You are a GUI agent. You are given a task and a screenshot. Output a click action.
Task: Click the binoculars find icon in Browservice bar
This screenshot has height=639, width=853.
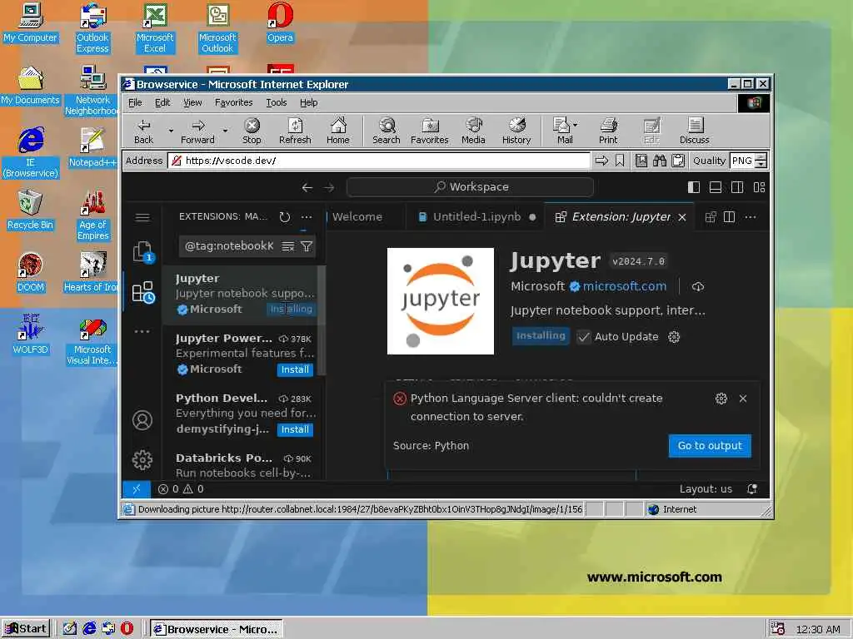660,161
